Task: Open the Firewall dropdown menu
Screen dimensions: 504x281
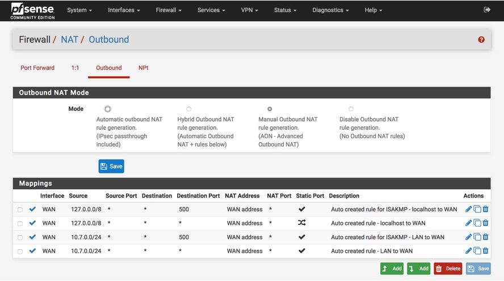Action: coord(169,10)
